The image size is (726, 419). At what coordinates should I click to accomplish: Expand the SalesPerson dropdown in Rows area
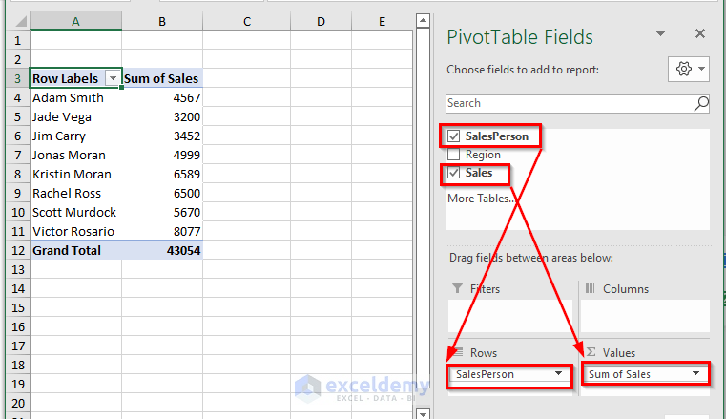558,373
